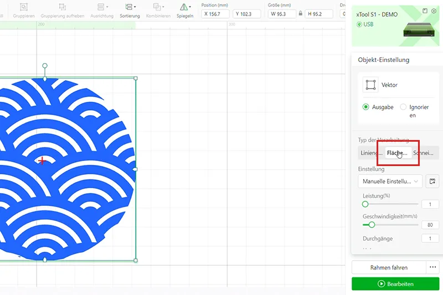Click the device panel window icon
The image size is (443, 295).
click(425, 11)
